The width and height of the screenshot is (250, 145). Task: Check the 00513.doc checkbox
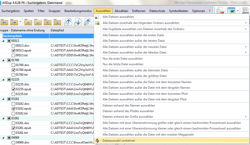pyautogui.click(x=13, y=46)
